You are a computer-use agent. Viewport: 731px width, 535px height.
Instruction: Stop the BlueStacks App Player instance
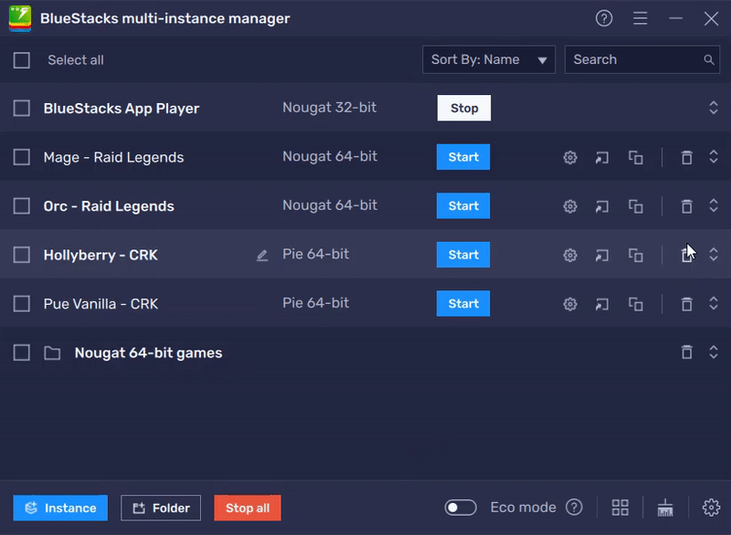463,108
